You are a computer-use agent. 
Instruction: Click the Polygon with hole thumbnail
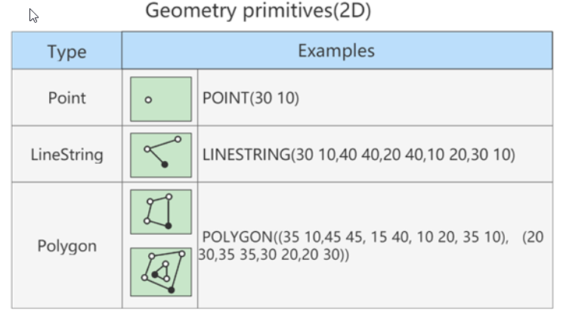click(x=161, y=272)
